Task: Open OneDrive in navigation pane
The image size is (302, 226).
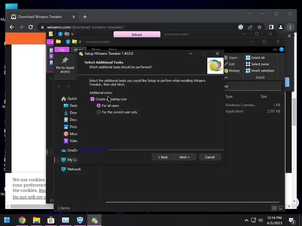Action: [x=69, y=150]
